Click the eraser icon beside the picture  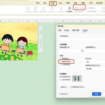tap(41, 46)
